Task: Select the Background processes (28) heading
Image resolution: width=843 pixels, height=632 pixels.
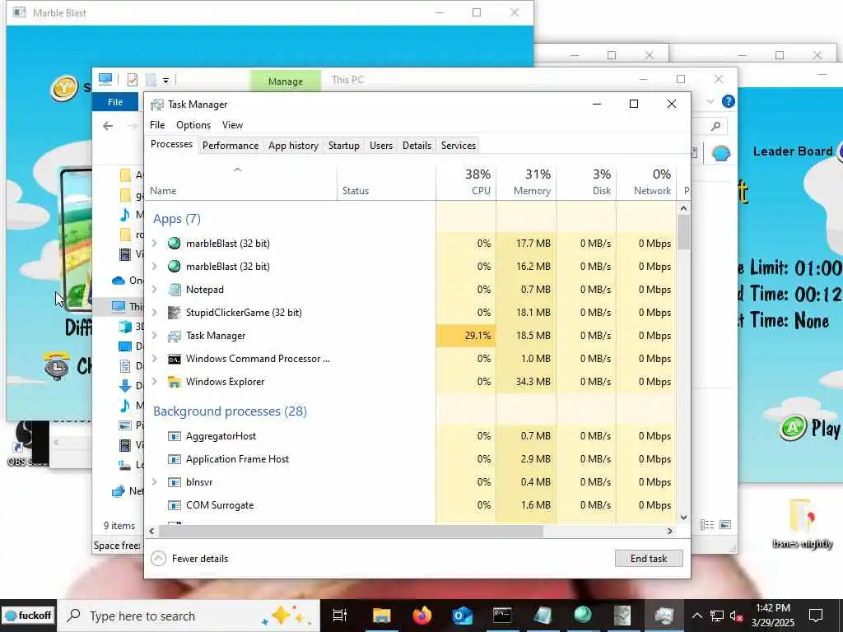Action: [x=231, y=411]
